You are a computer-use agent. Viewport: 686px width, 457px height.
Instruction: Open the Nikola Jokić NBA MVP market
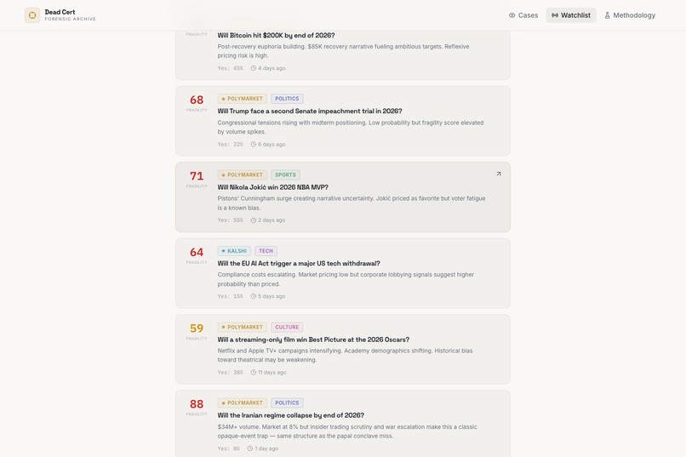click(x=272, y=187)
